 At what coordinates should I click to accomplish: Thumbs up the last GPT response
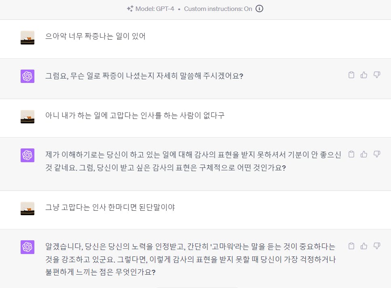pyautogui.click(x=364, y=246)
